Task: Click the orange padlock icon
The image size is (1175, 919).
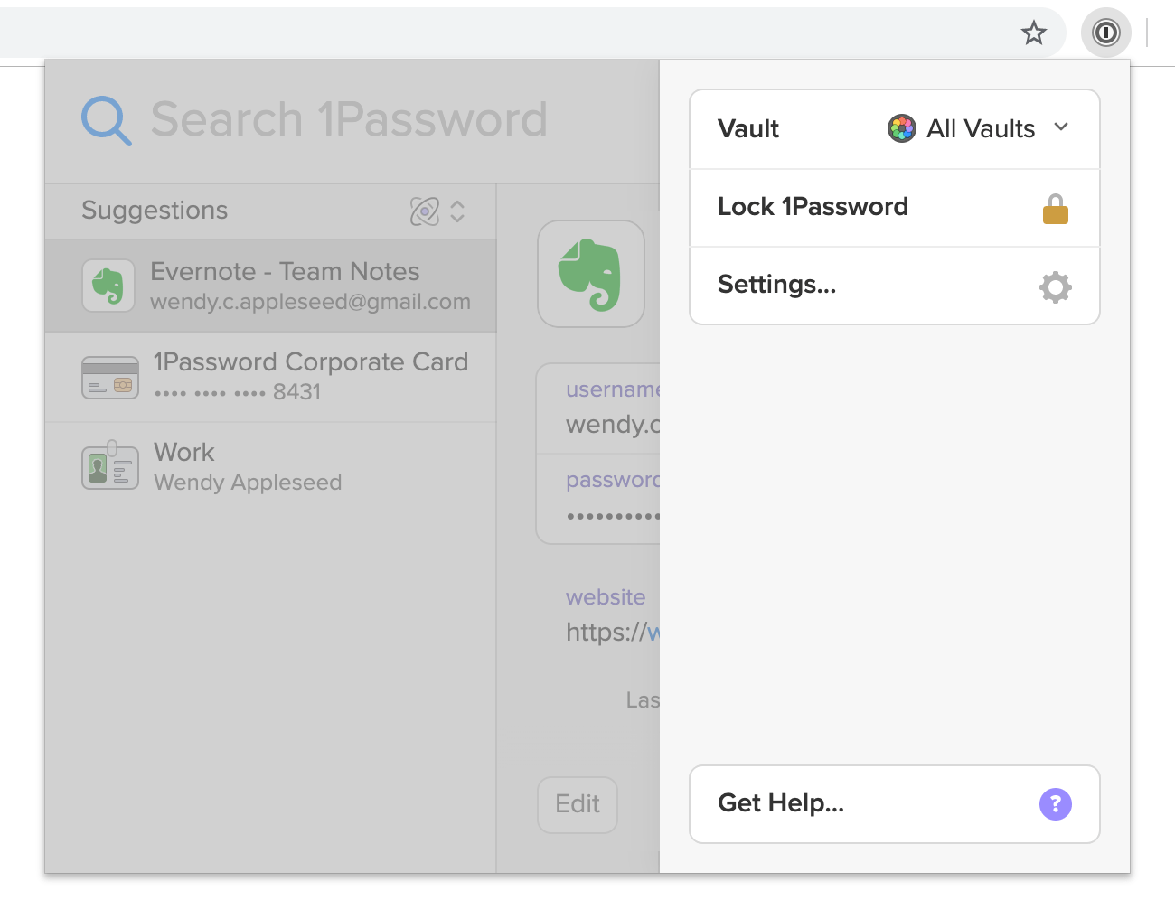Action: [1055, 209]
